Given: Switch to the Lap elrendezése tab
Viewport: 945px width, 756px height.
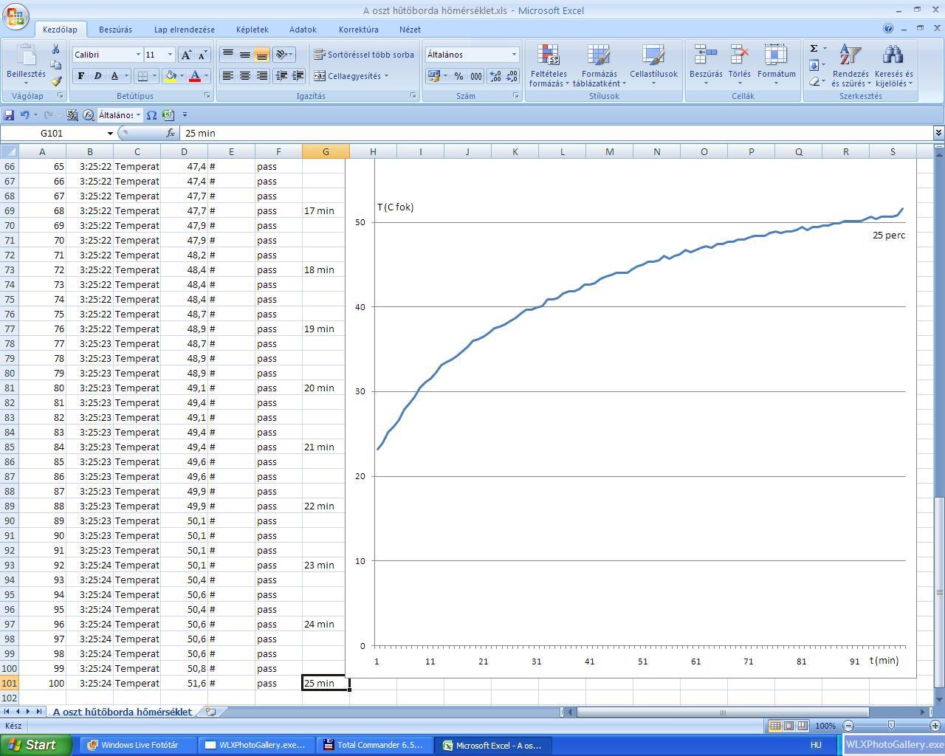Looking at the screenshot, I should pyautogui.click(x=185, y=30).
